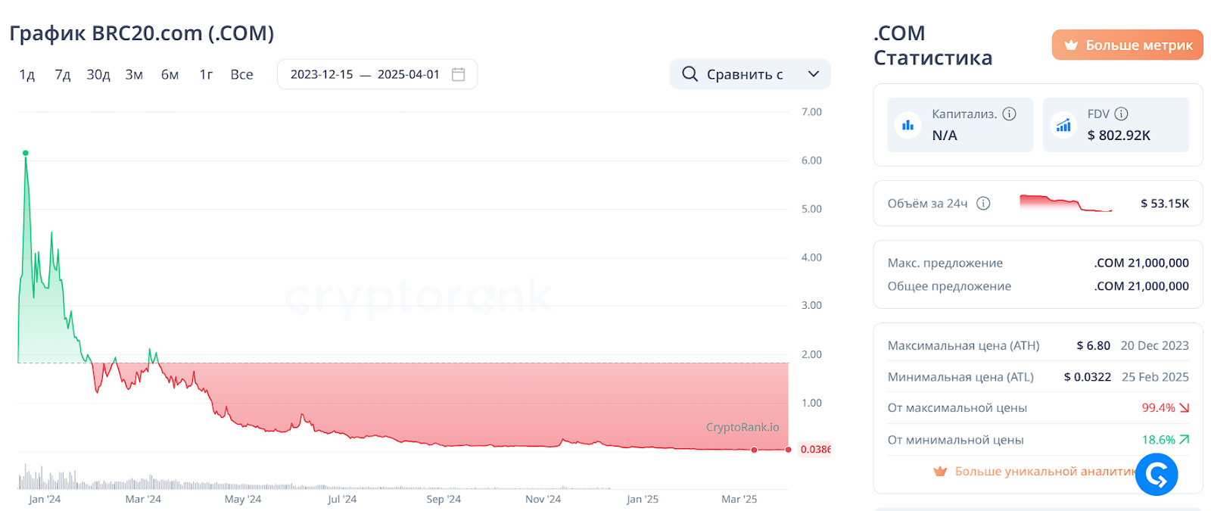Open the Больше метрик button
The image size is (1211, 511).
[x=1127, y=45]
